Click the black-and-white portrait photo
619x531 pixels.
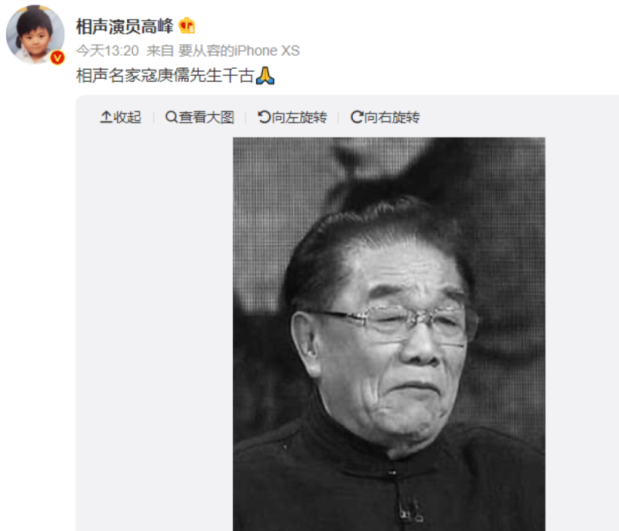389,334
